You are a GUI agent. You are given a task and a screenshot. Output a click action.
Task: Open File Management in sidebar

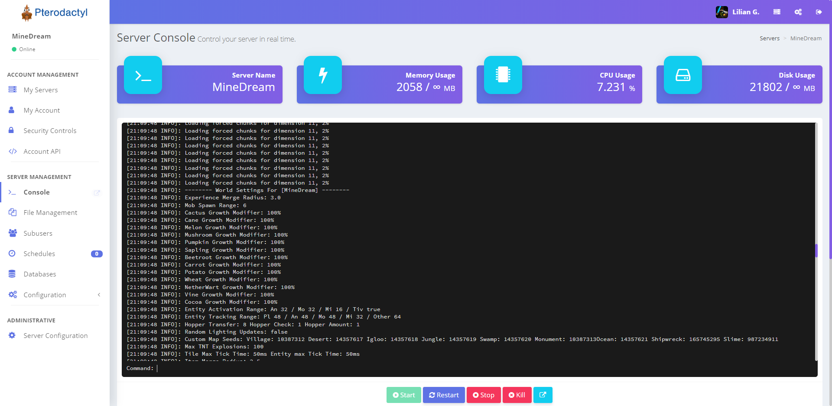point(50,213)
